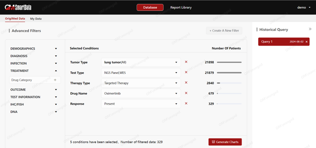Open the Drug Name dropdown

tap(141, 94)
